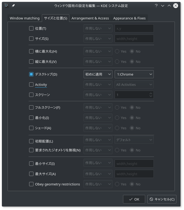Click the 最小サイズ(I) width,height field
Image resolution: width=184 pixels, height=210 pixels.
[134, 164]
